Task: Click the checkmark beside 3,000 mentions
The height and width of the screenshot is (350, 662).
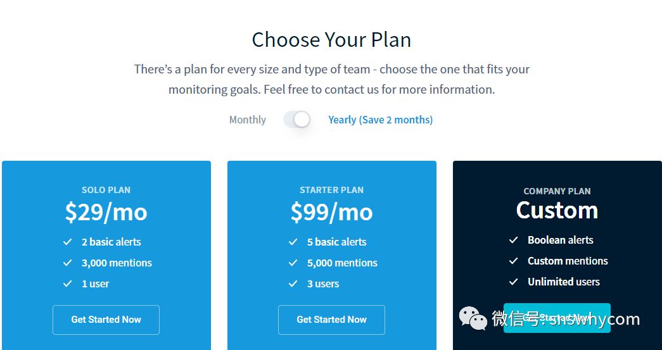Action: coord(68,263)
